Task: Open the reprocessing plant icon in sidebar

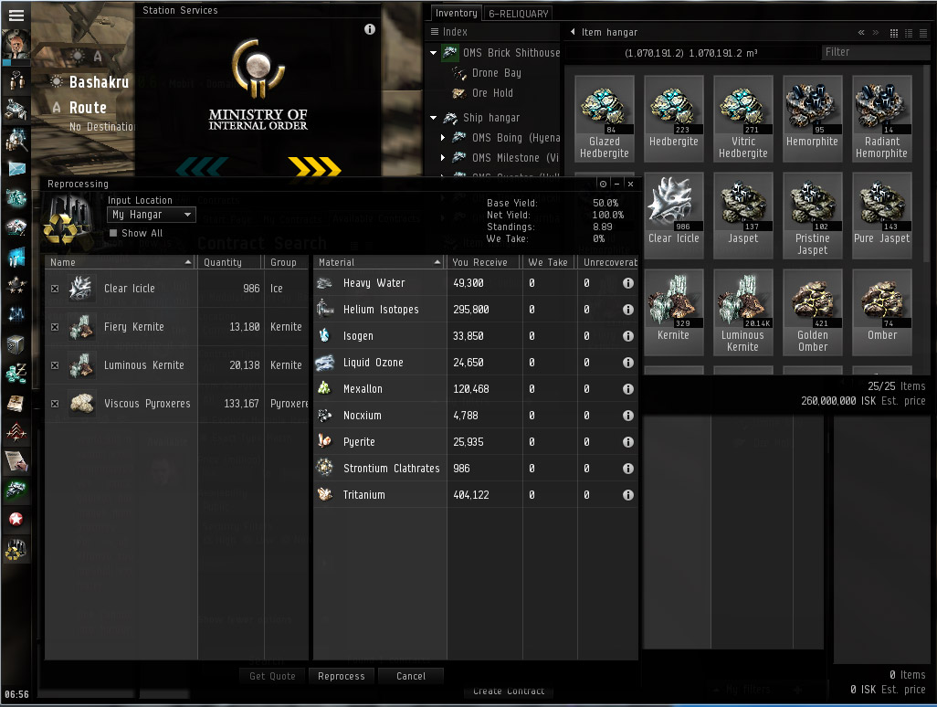Action: pyautogui.click(x=16, y=549)
